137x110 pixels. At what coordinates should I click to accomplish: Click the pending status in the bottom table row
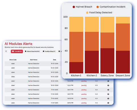click(84, 103)
